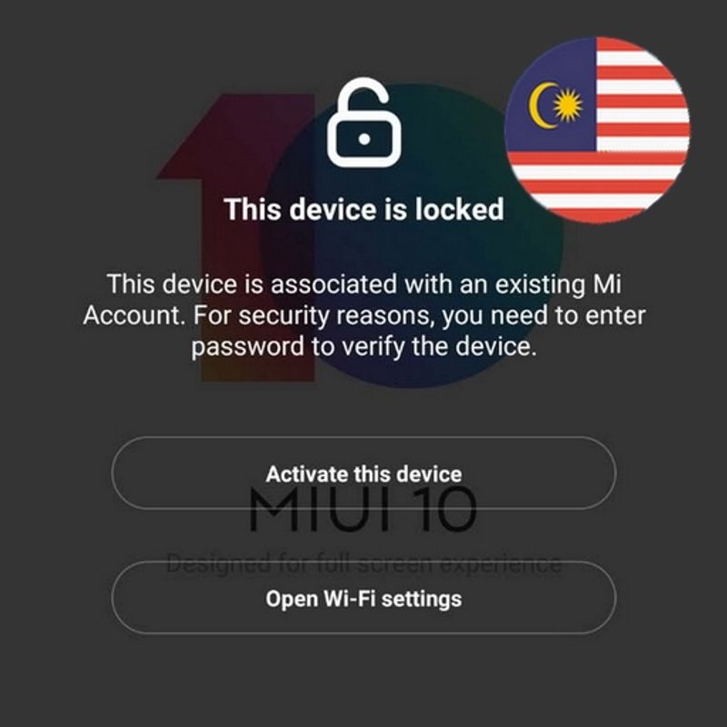Click the open padlock icon
This screenshot has height=727, width=727.
coord(364,123)
